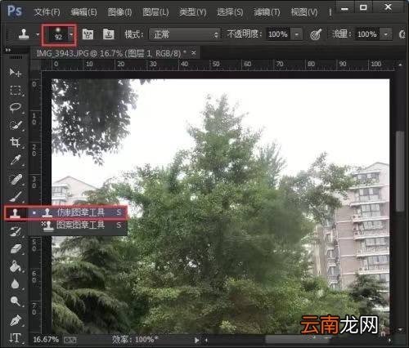
Task: Expand the 流量 slider dropdown arrow
Action: (x=386, y=34)
